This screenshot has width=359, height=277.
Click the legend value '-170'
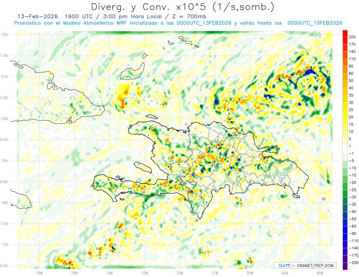point(353,256)
